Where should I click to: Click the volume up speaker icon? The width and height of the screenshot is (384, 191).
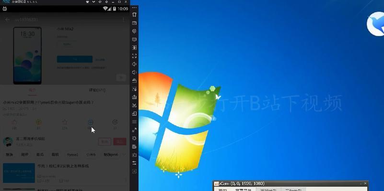pyautogui.click(x=134, y=64)
